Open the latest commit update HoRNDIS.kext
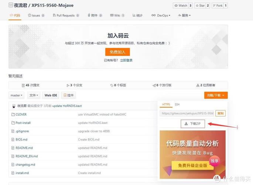253x185 pixels. tap(67, 106)
